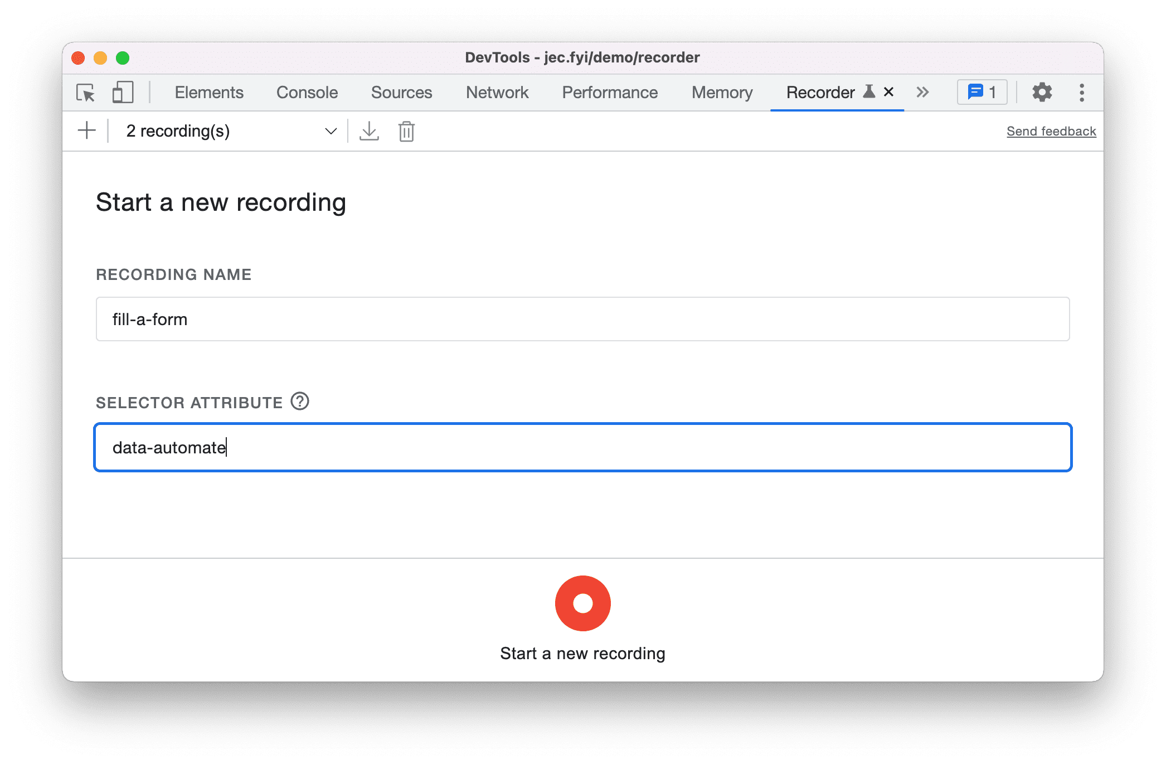The width and height of the screenshot is (1166, 764).
Task: Click the selector attribute help icon
Action: 302,401
